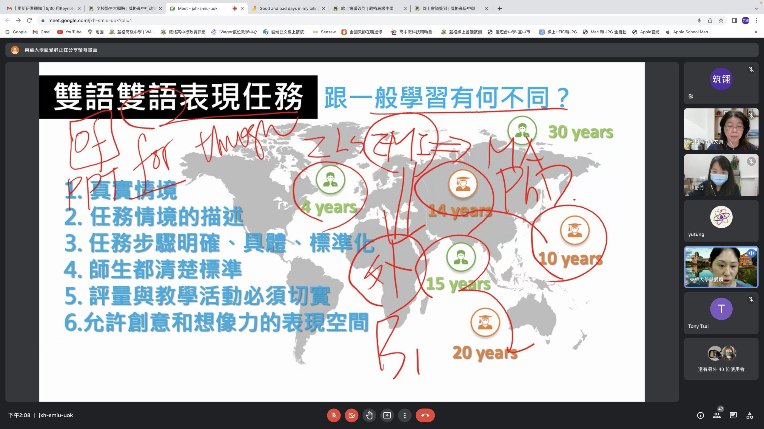Viewport: 764px width, 429px height.
Task: Open more options three-dot menu in Meet
Action: pyautogui.click(x=405, y=415)
